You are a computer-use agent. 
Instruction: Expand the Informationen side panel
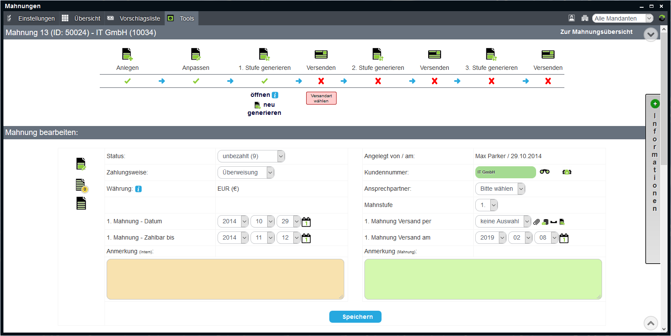coord(655,104)
